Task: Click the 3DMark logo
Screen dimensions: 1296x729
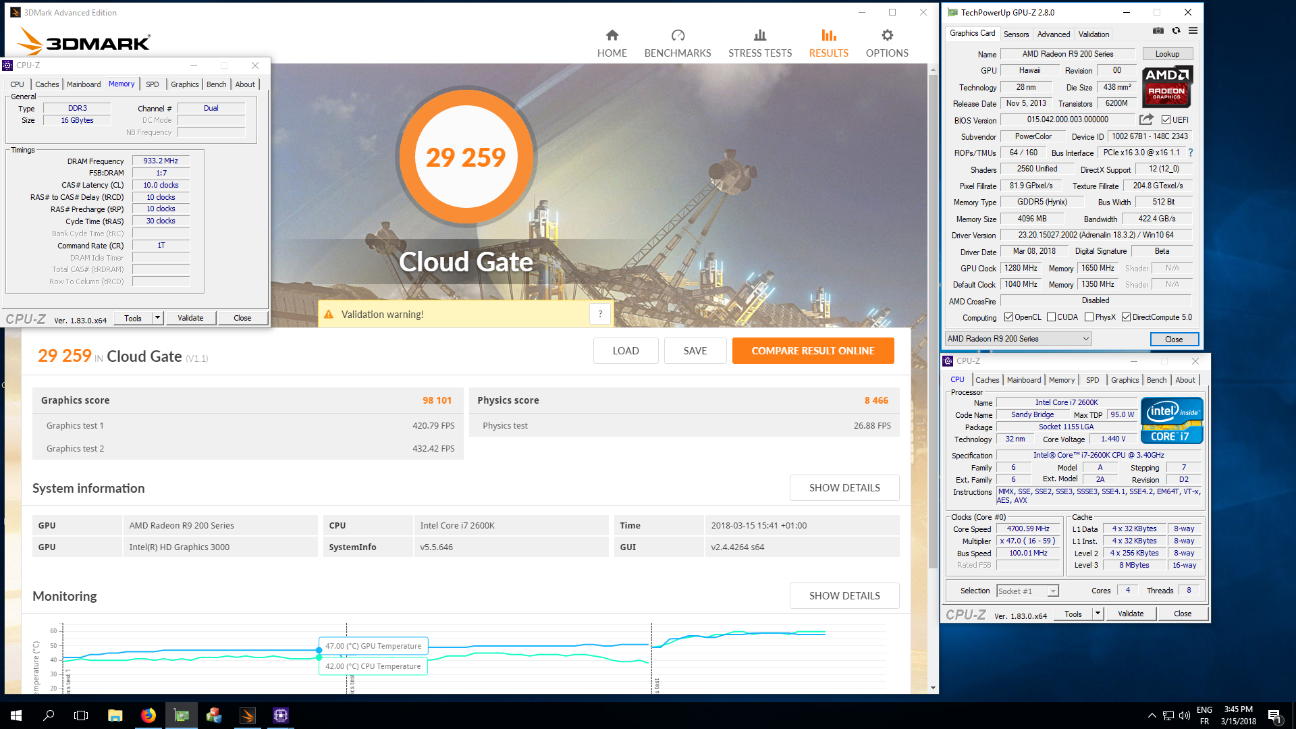Action: pos(84,41)
